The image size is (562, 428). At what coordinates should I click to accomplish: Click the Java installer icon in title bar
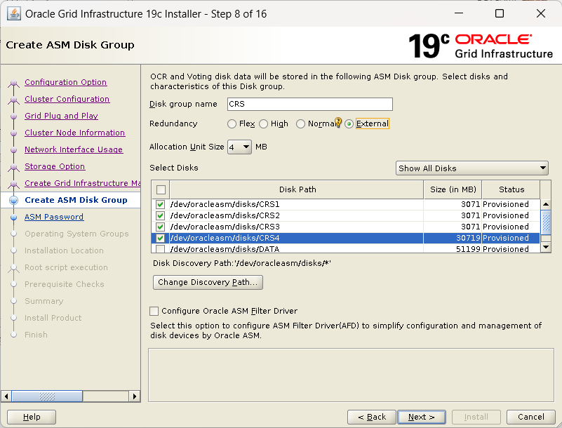pyautogui.click(x=13, y=14)
